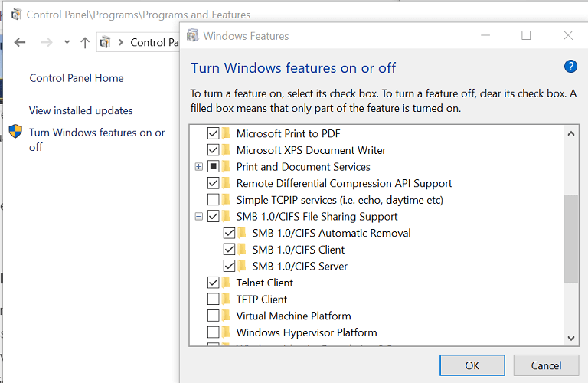Click scroll up arrow in features list

pyautogui.click(x=570, y=133)
